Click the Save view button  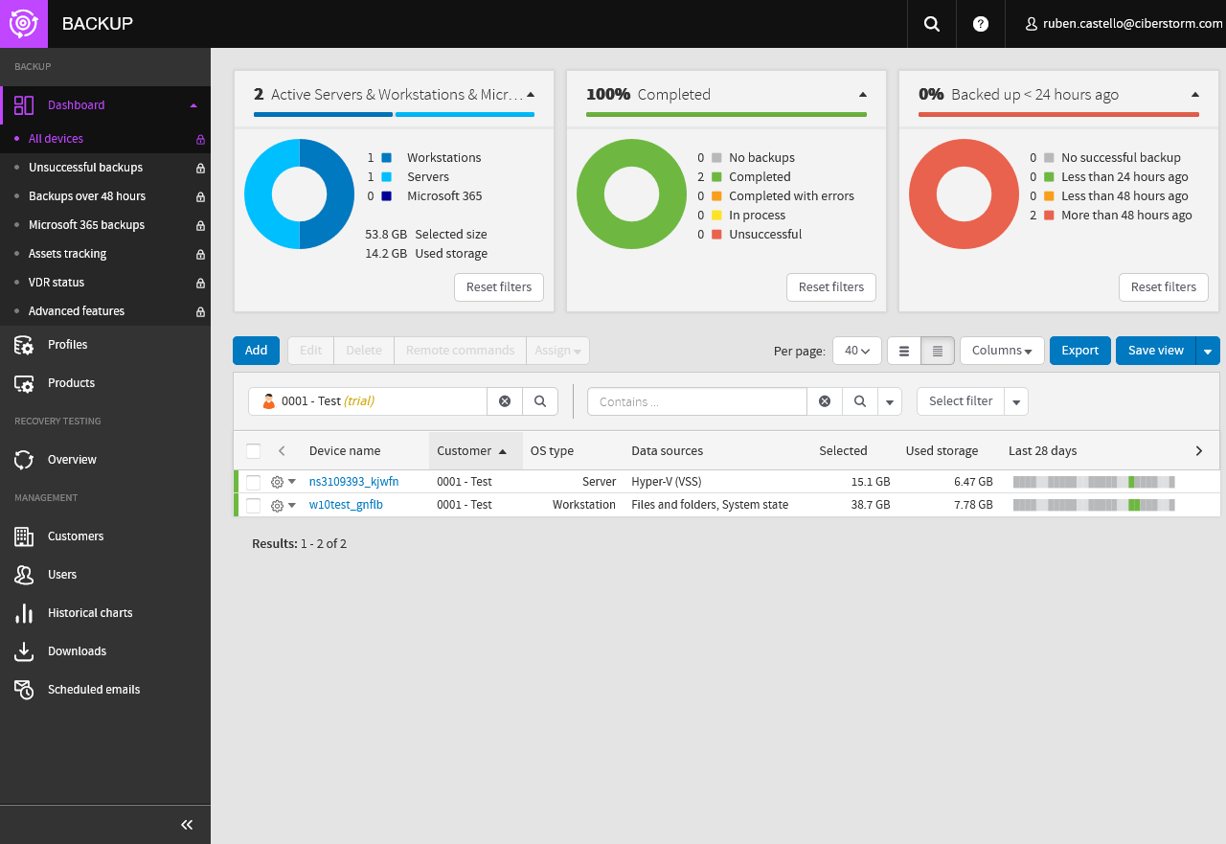click(x=1156, y=351)
